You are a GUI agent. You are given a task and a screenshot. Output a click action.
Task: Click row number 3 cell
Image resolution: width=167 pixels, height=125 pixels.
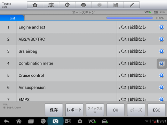(8, 51)
